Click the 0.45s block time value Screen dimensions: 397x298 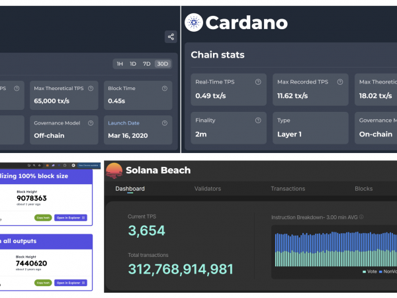click(x=116, y=101)
